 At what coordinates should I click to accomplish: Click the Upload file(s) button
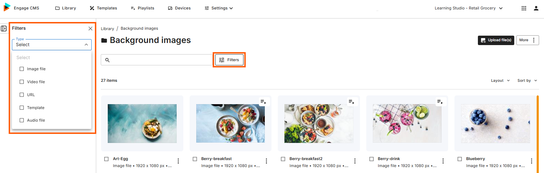tap(496, 40)
